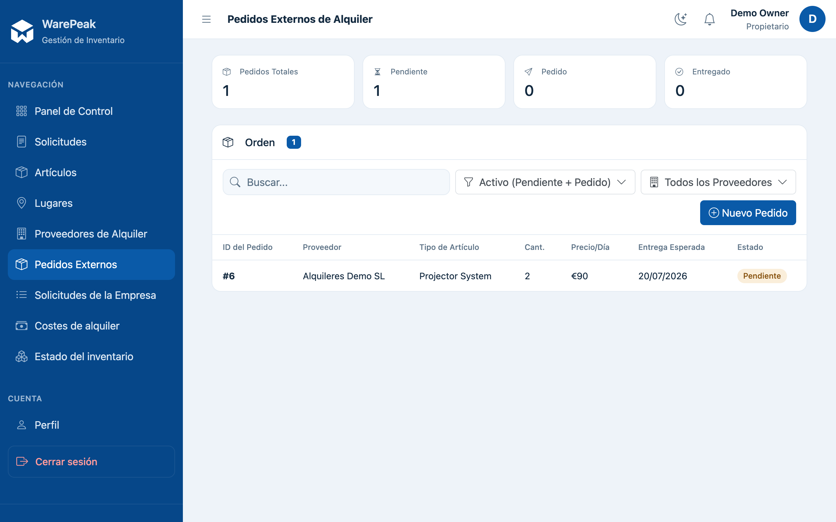Click Alquileres Demo SL supplier cell
836x522 pixels.
(x=344, y=276)
